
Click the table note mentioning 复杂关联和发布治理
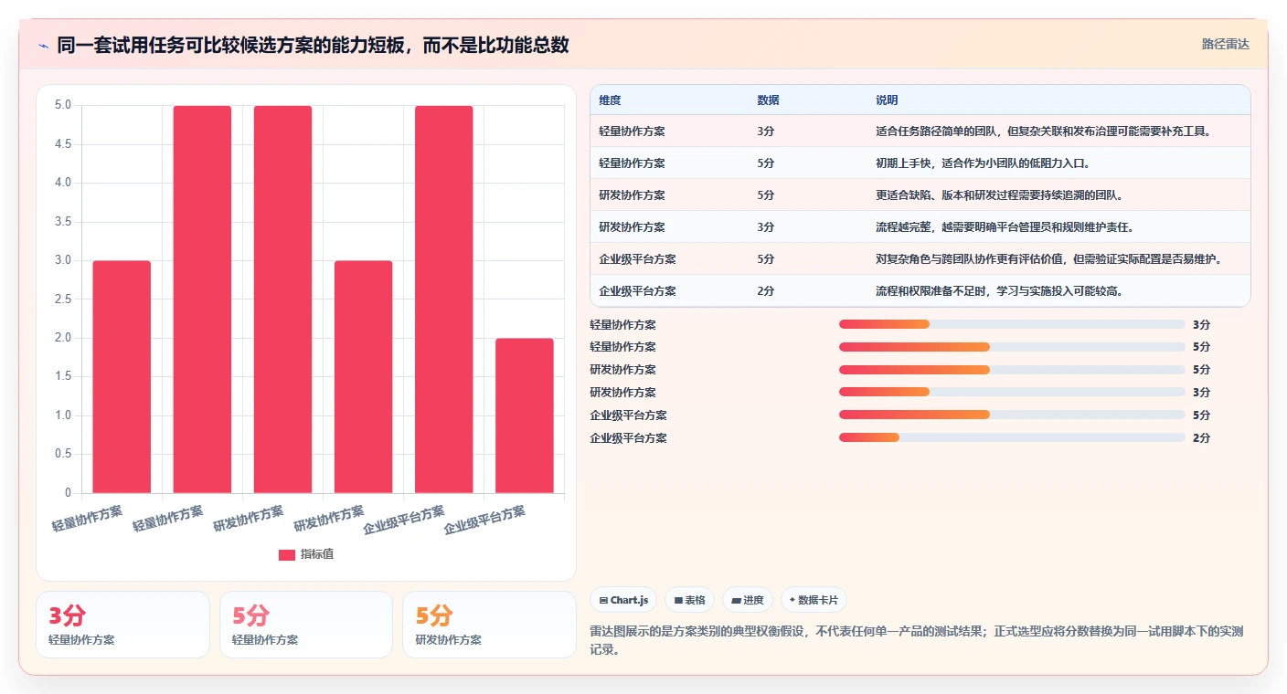(x=1044, y=131)
